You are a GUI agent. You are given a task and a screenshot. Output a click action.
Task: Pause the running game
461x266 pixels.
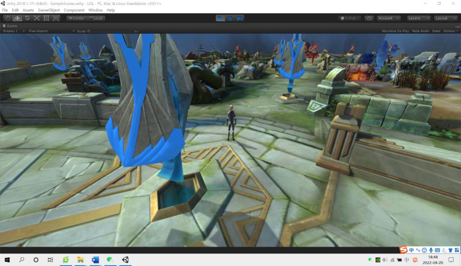click(230, 18)
